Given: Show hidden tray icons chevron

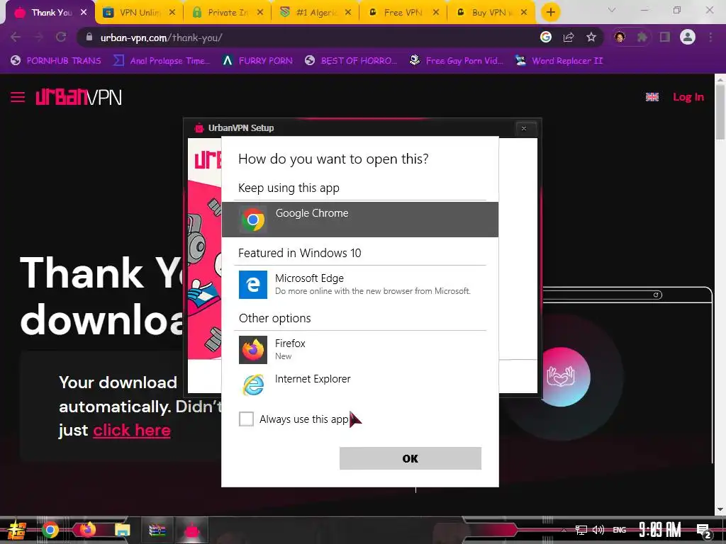Looking at the screenshot, I should coord(564,530).
